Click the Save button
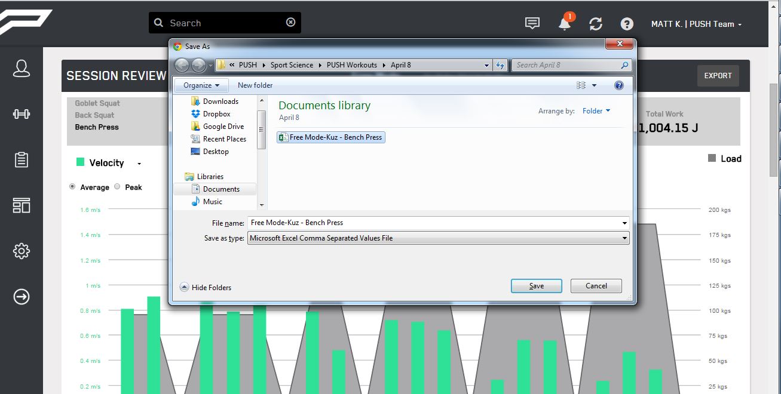The image size is (781, 394). click(537, 286)
